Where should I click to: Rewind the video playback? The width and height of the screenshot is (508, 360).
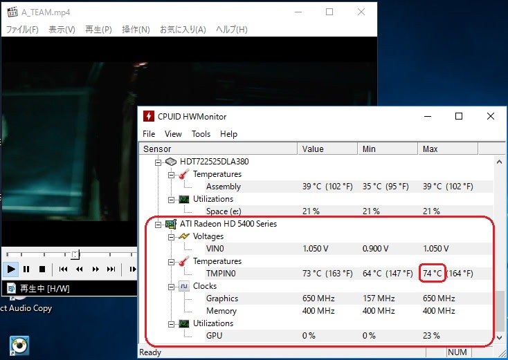80,269
